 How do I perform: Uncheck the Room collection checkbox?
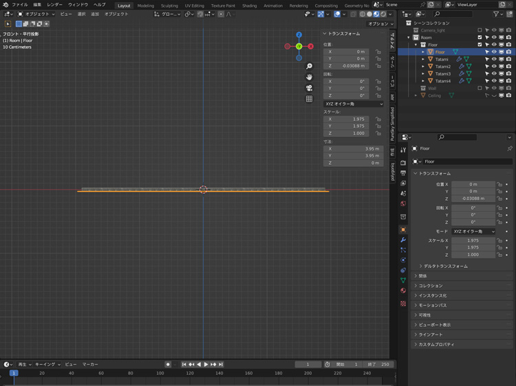(x=480, y=37)
